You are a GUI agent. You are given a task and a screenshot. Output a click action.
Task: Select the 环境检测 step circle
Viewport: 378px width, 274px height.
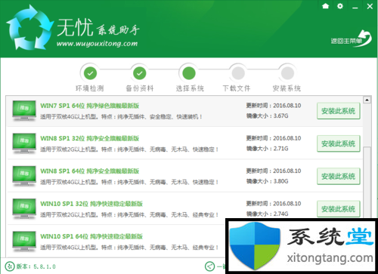[90, 73]
